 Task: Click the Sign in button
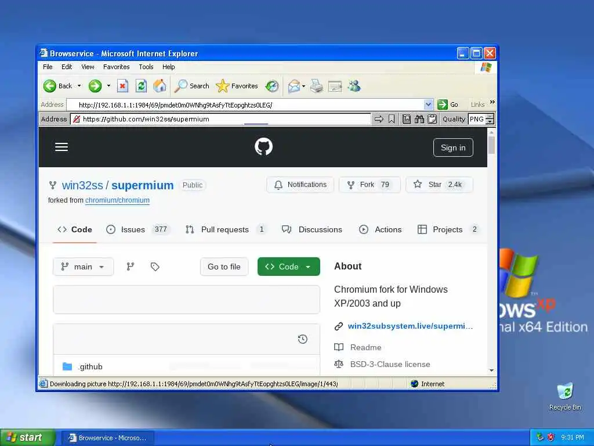453,148
